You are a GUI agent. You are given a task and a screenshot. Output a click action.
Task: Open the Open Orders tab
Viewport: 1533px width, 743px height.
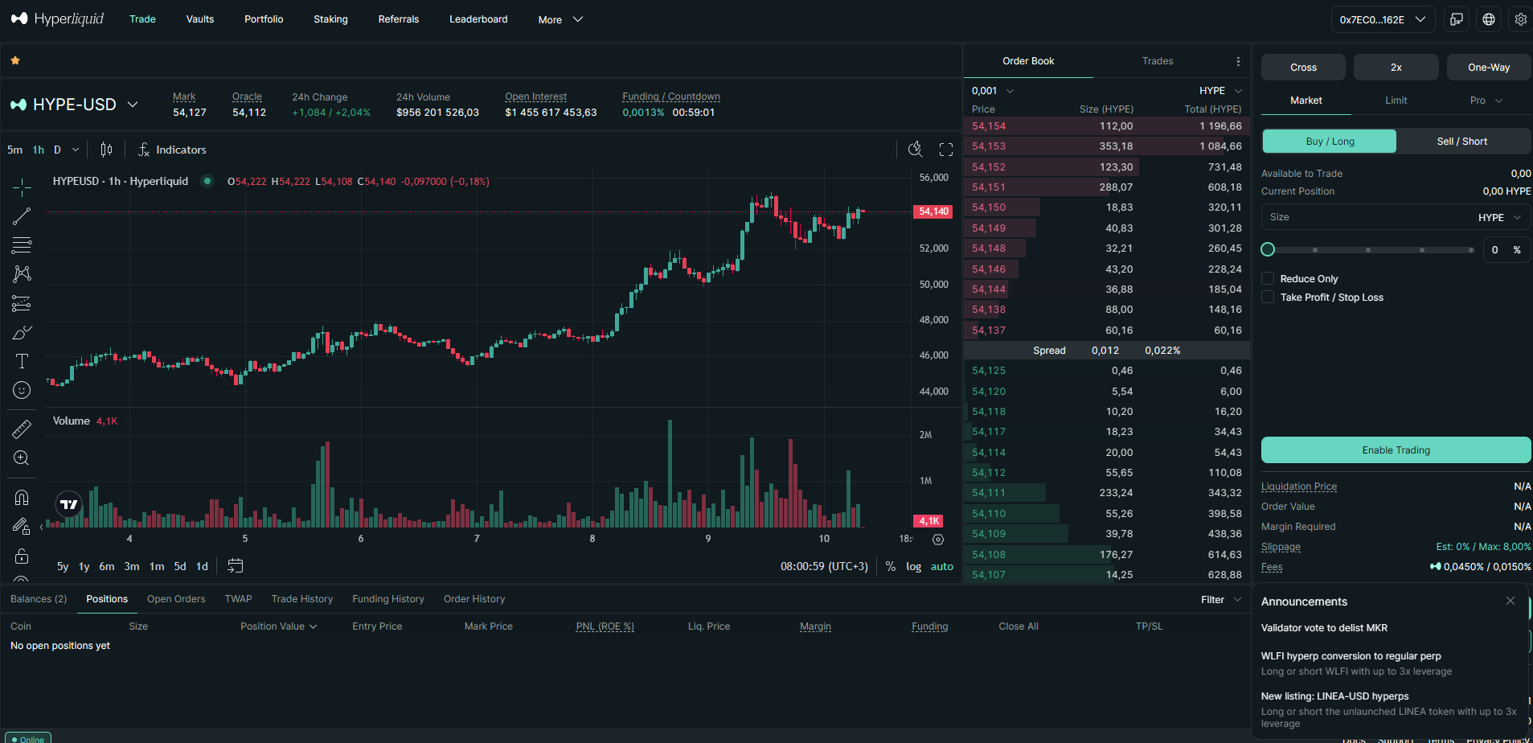coord(176,599)
